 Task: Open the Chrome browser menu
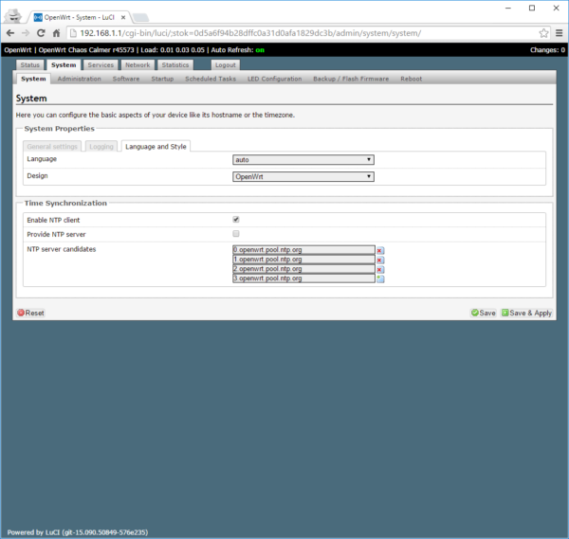(x=558, y=32)
